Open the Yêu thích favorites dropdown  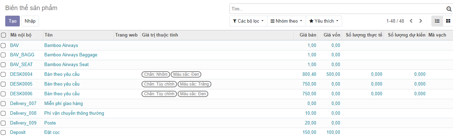coord(324,21)
